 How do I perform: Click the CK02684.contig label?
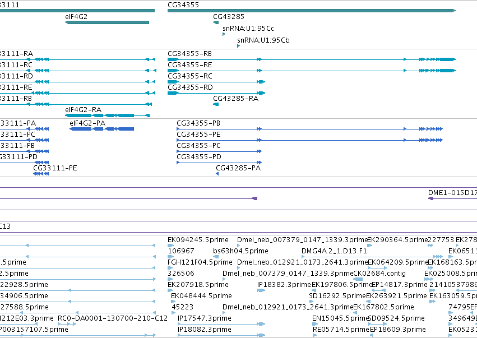tap(379, 274)
